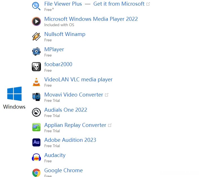Image resolution: width=202 pixels, height=177 pixels.
Task: Open the Nullsoft Winamp link
Action: [x=65, y=34]
